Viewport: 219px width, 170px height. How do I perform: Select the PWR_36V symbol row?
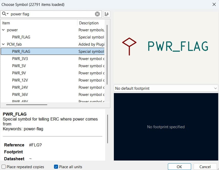pos(53,95)
